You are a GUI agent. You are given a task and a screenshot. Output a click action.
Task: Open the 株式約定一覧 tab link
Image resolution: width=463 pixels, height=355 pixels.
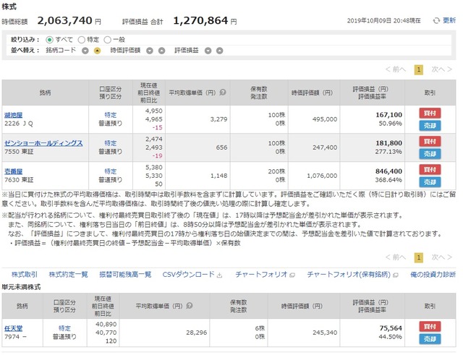(x=69, y=275)
